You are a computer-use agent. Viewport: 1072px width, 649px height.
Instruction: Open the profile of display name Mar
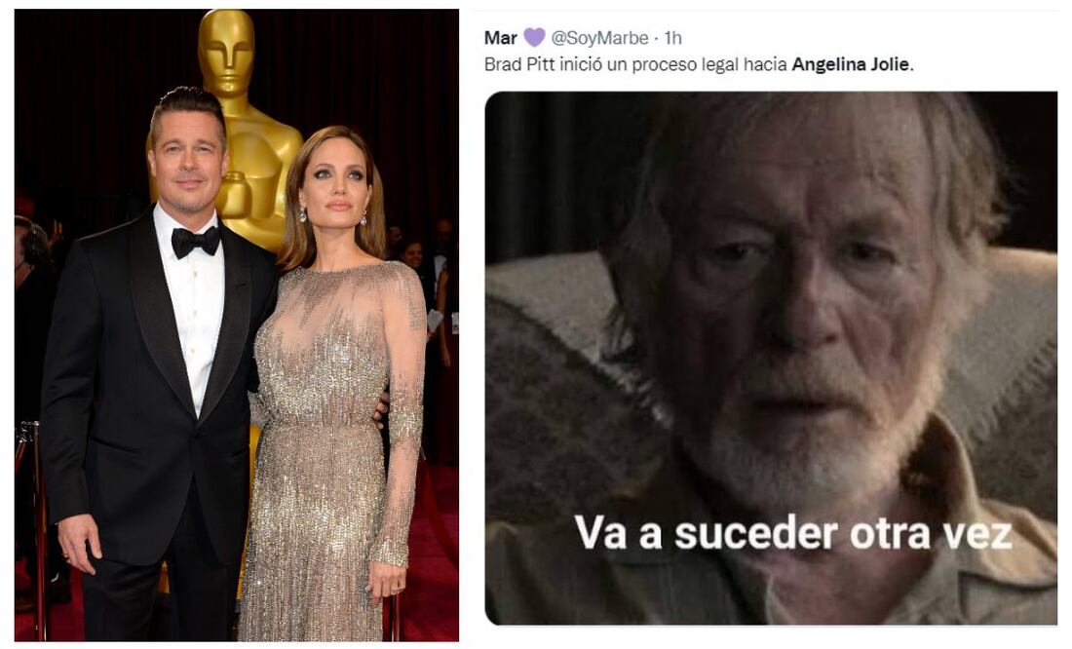click(501, 38)
